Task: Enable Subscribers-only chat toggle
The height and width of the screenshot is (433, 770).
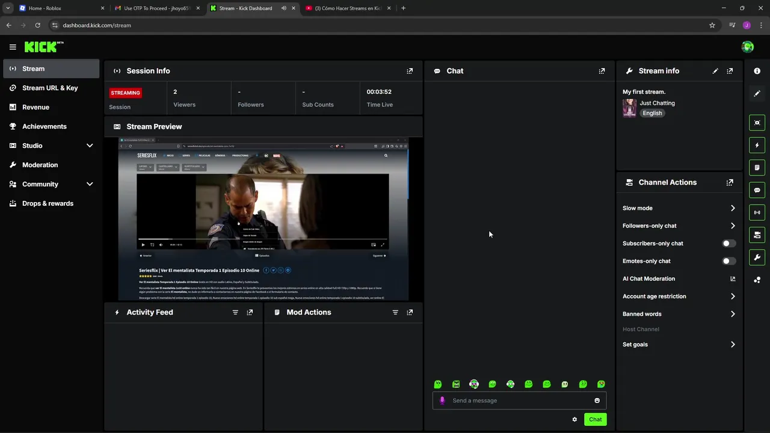Action: coord(728,244)
